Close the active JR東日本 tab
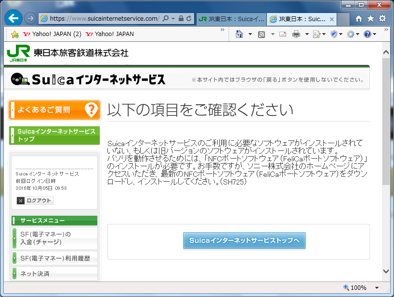 coord(332,19)
